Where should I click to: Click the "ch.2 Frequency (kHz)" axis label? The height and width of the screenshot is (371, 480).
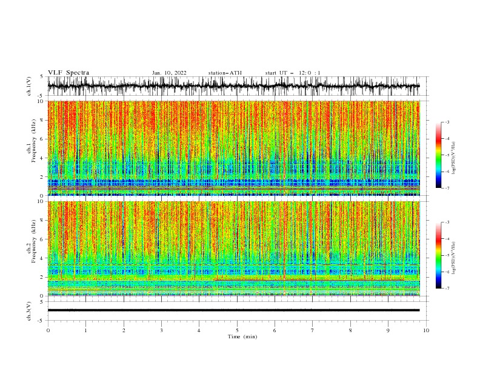point(32,241)
